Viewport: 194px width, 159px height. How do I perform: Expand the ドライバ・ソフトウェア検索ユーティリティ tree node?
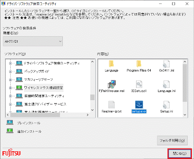coord(10,63)
